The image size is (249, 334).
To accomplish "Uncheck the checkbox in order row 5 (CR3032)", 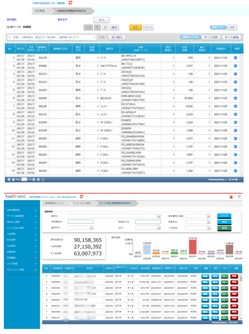I will [x=236, y=90].
